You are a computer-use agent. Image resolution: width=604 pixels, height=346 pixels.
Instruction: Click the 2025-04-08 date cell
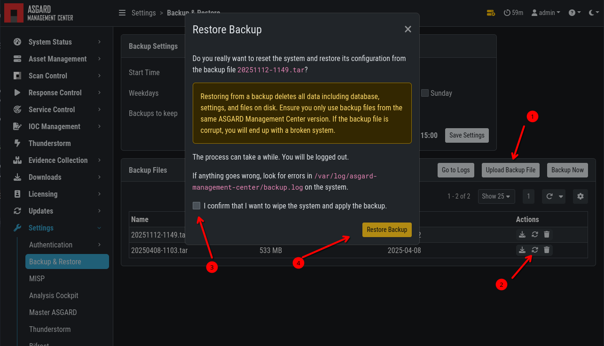pyautogui.click(x=404, y=250)
